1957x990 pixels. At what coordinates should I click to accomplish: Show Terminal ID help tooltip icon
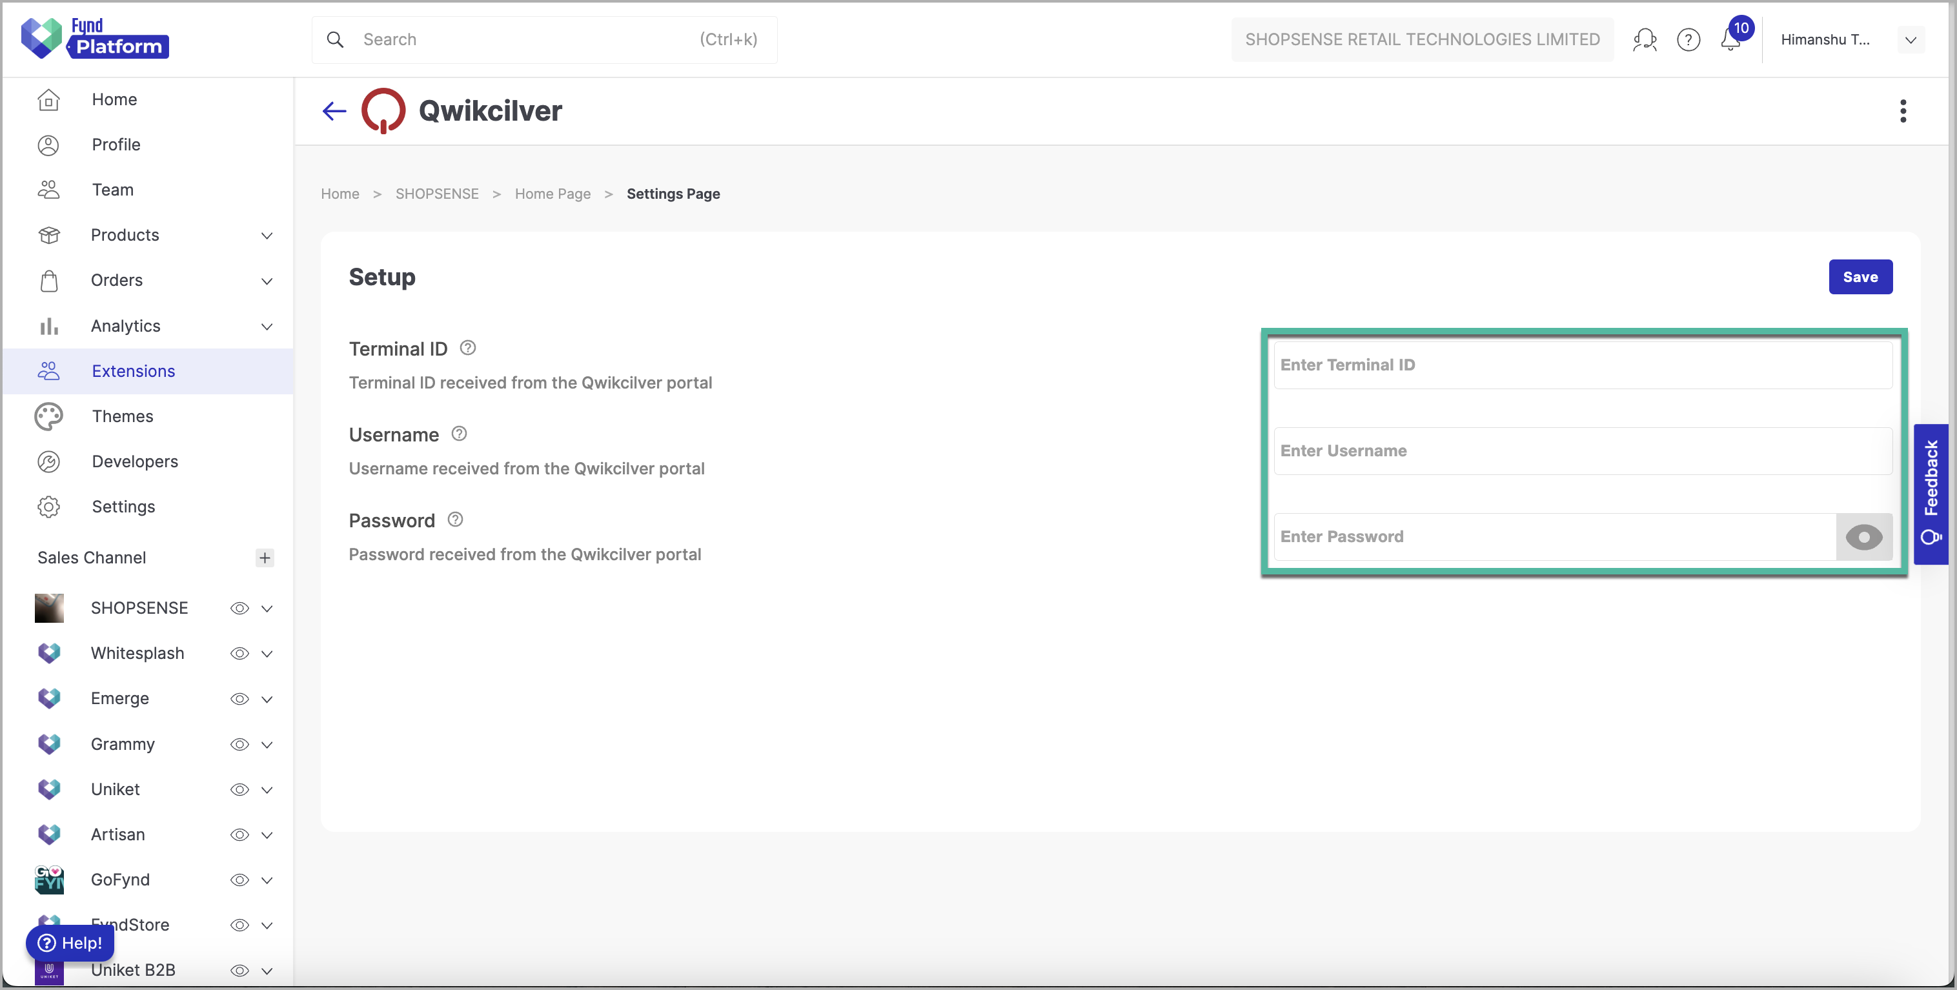tap(468, 348)
